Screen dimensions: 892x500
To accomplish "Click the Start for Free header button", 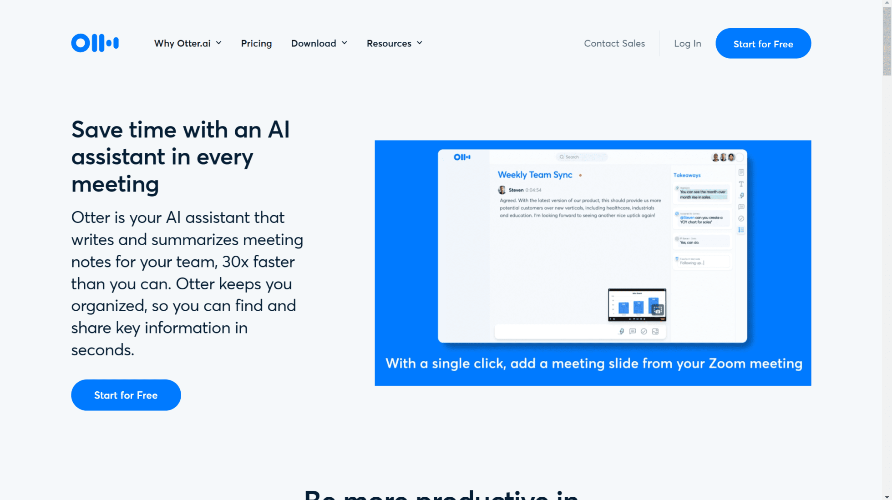I will pos(763,43).
